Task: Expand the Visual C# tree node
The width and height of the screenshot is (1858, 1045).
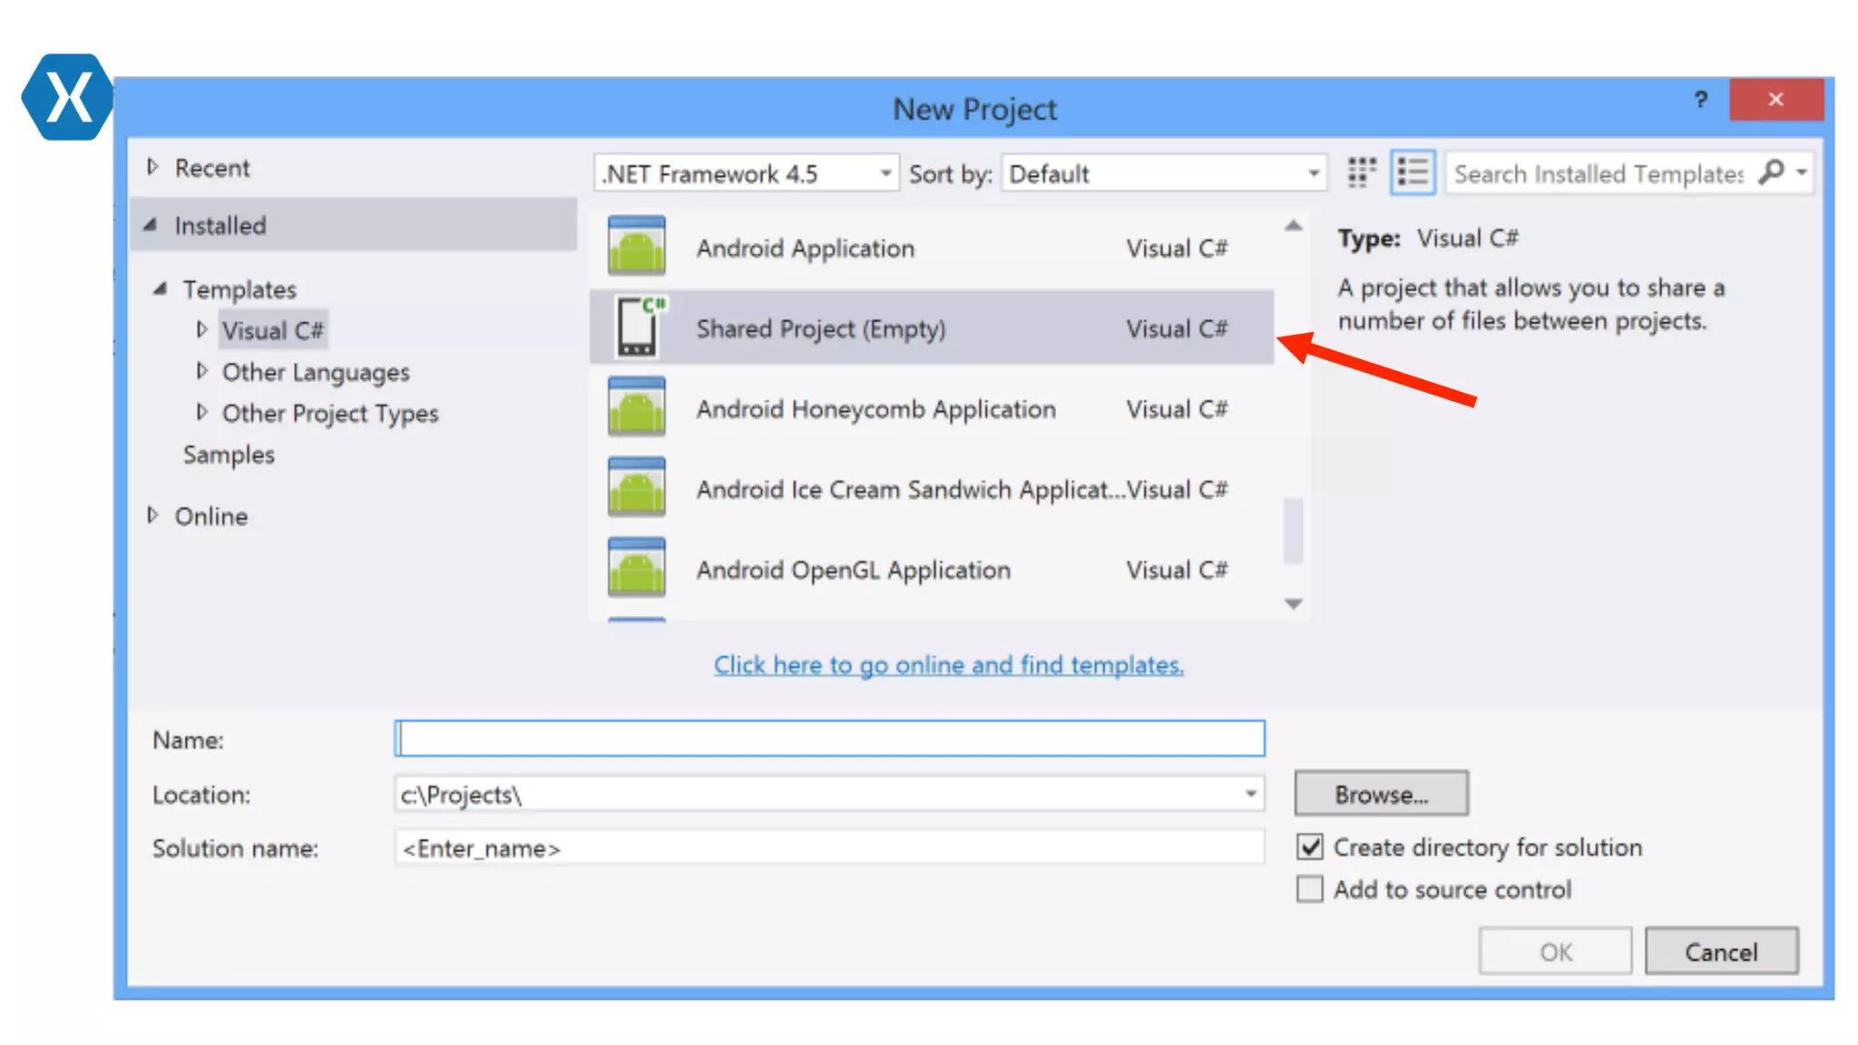Action: 201,330
